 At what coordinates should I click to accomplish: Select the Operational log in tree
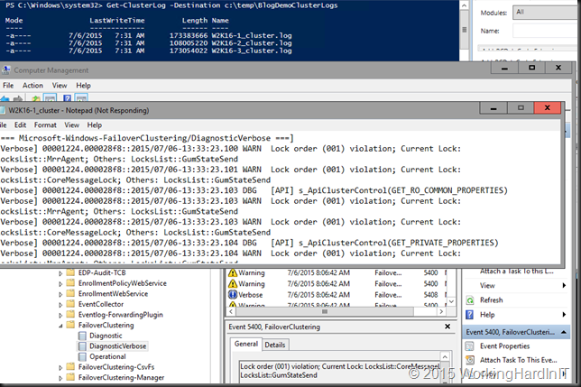pos(107,356)
